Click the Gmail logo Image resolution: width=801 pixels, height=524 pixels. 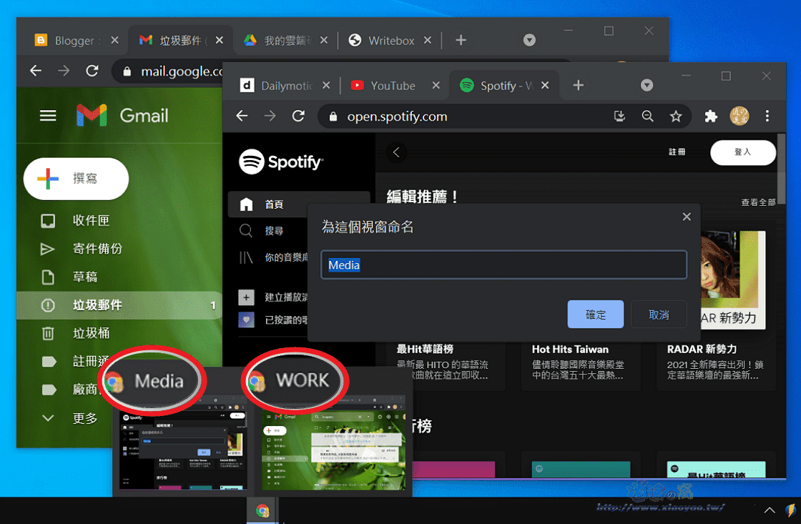122,115
